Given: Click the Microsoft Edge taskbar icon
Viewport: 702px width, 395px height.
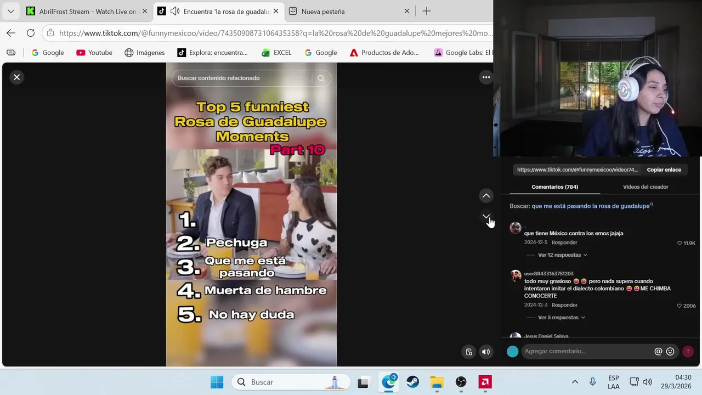Looking at the screenshot, I should point(389,382).
